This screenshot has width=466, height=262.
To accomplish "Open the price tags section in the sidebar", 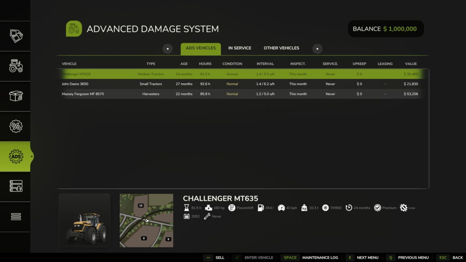I will coord(16,36).
